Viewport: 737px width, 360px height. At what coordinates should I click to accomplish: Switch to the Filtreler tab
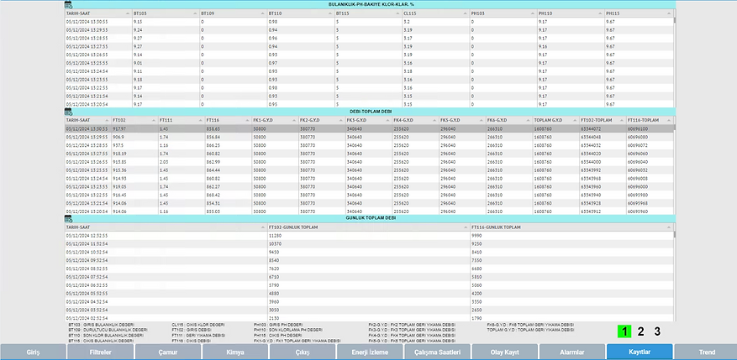click(101, 352)
